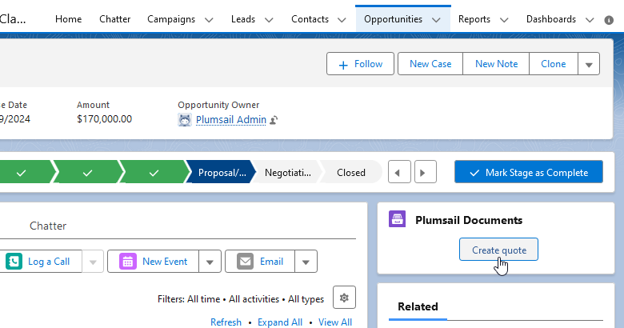The image size is (624, 328).
Task: Expand the Opportunities dropdown chevron
Action: point(436,20)
